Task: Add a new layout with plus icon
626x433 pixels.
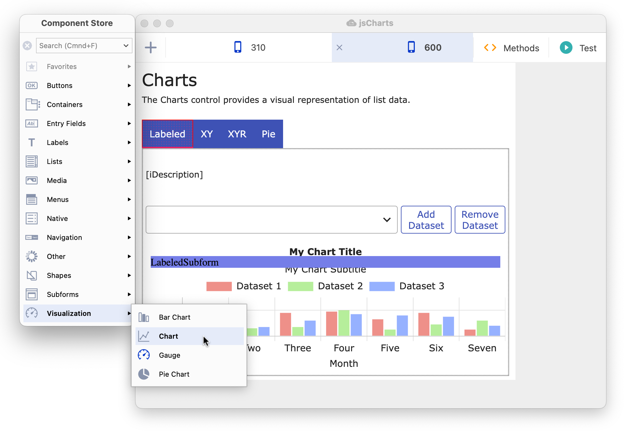Action: [151, 47]
